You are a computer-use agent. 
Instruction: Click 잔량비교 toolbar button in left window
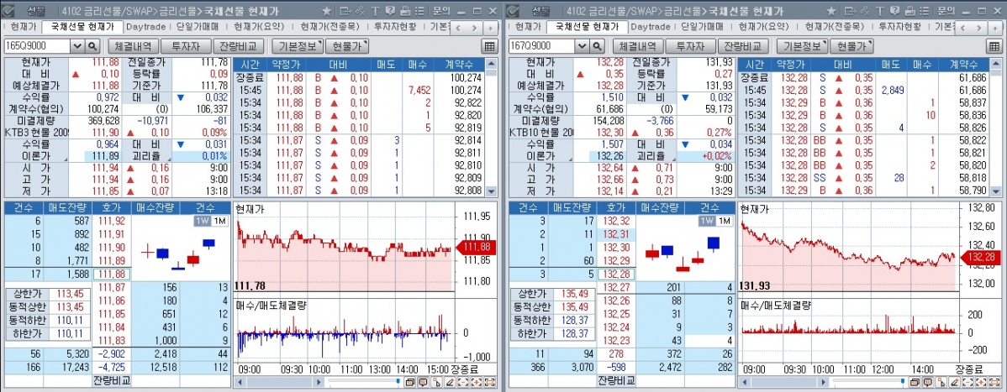(238, 46)
